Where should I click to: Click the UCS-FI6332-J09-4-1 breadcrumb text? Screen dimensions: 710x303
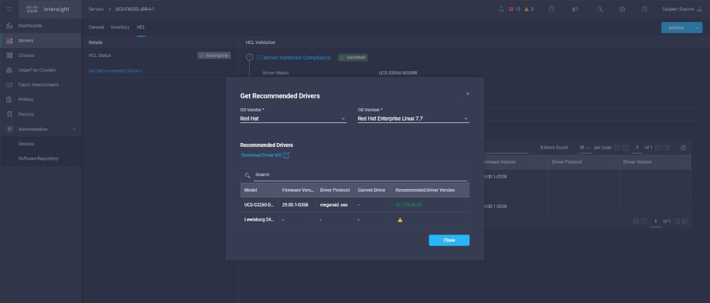(x=134, y=9)
